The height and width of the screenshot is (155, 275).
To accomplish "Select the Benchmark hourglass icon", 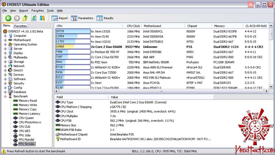I will (x=10, y=96).
